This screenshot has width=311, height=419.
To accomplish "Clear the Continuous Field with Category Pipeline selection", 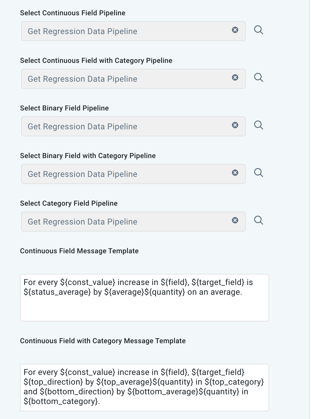I will coord(235,78).
